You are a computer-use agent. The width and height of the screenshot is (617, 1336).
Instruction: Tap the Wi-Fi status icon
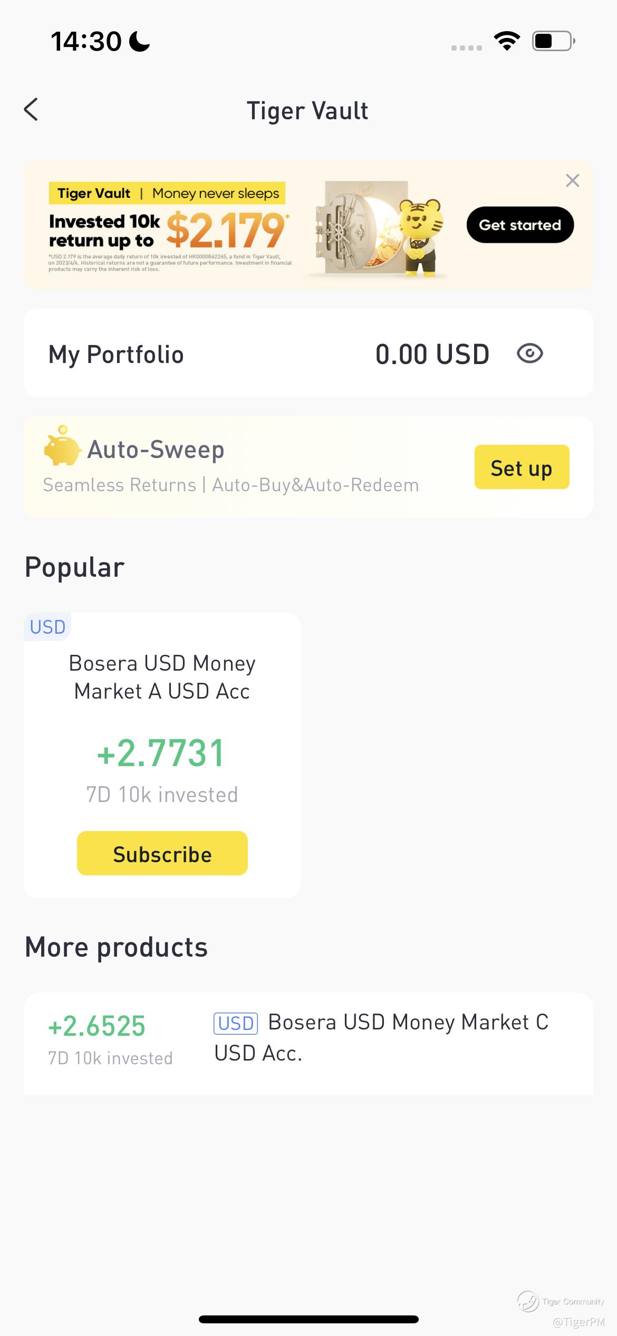point(507,41)
